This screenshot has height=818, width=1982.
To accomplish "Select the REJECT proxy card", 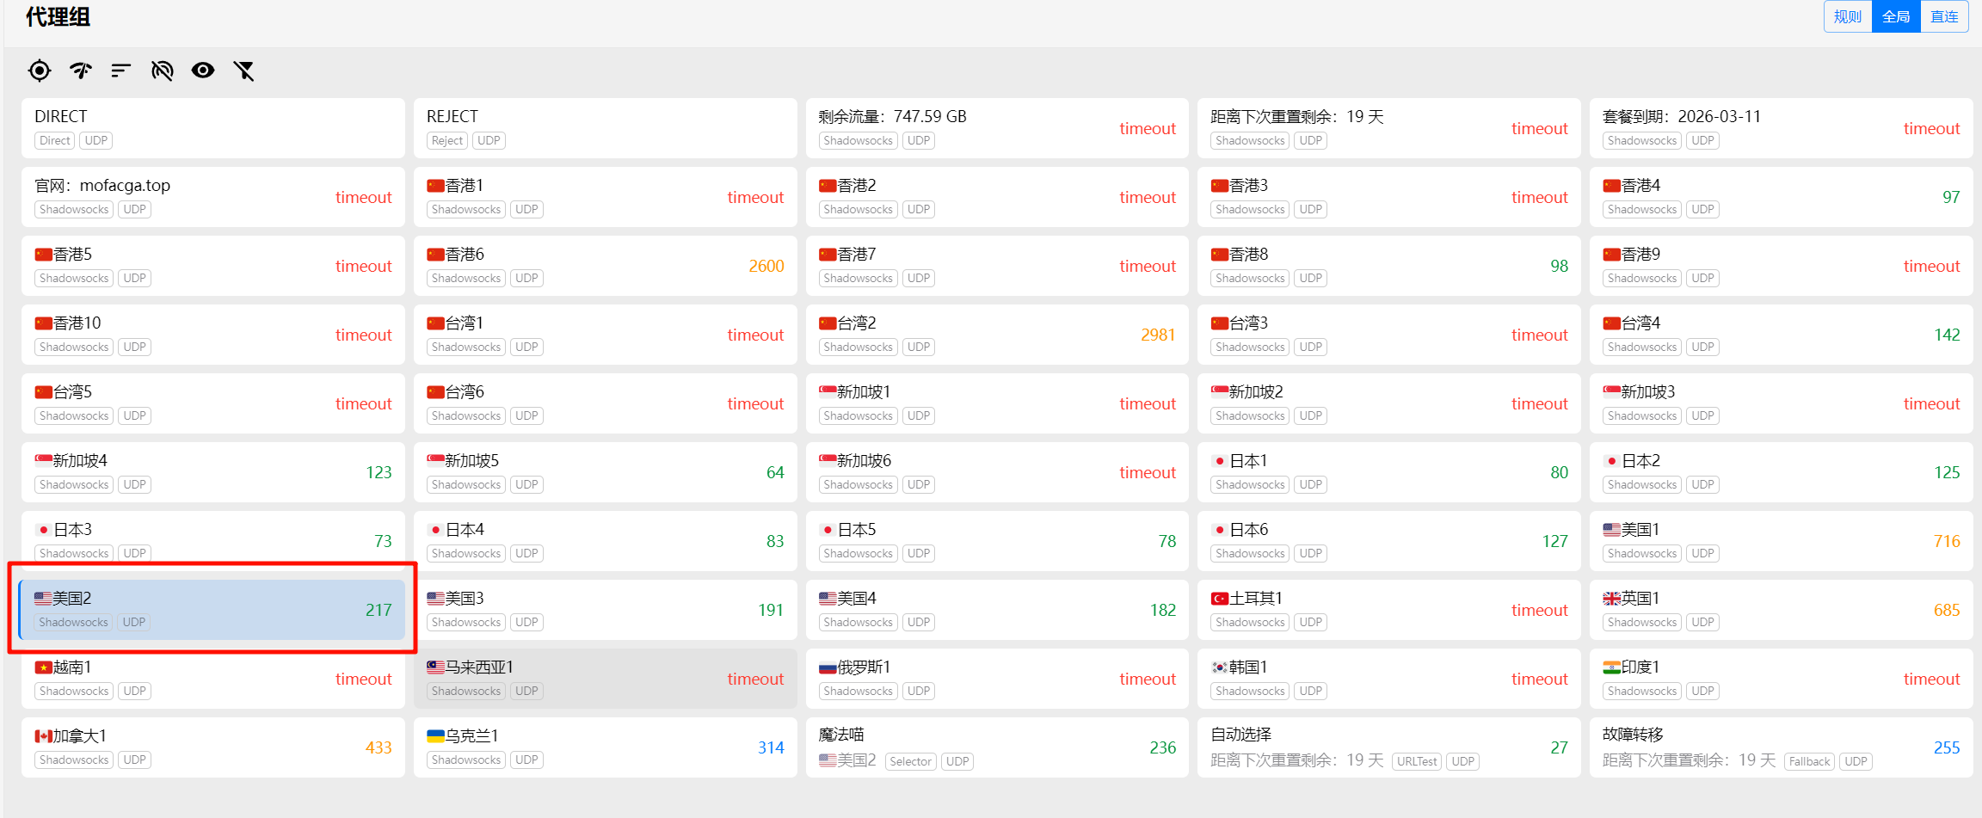I will [x=605, y=127].
